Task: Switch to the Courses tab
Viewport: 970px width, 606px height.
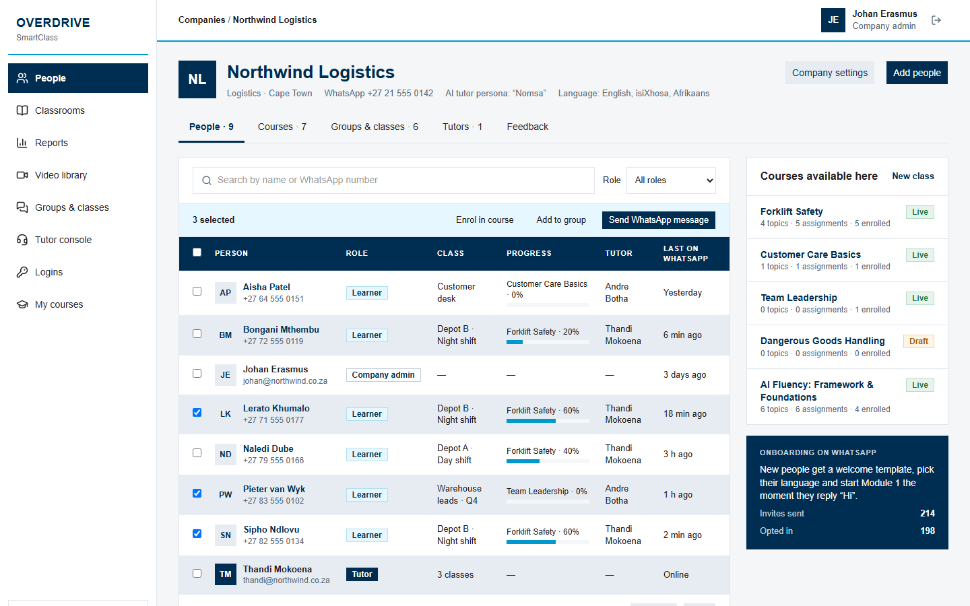Action: pos(282,127)
